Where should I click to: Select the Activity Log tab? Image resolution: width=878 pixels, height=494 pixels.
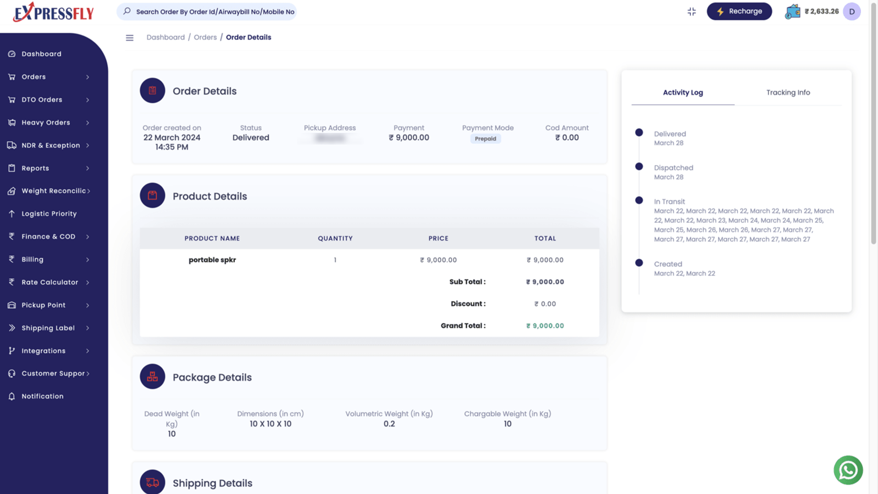(x=683, y=92)
